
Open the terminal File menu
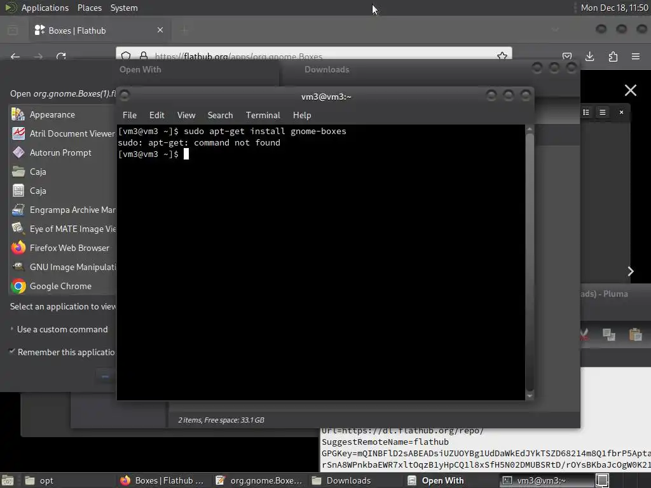point(129,116)
